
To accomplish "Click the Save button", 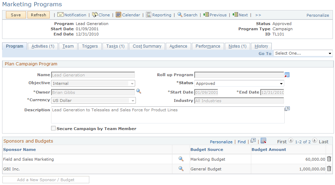I will click(16, 15).
